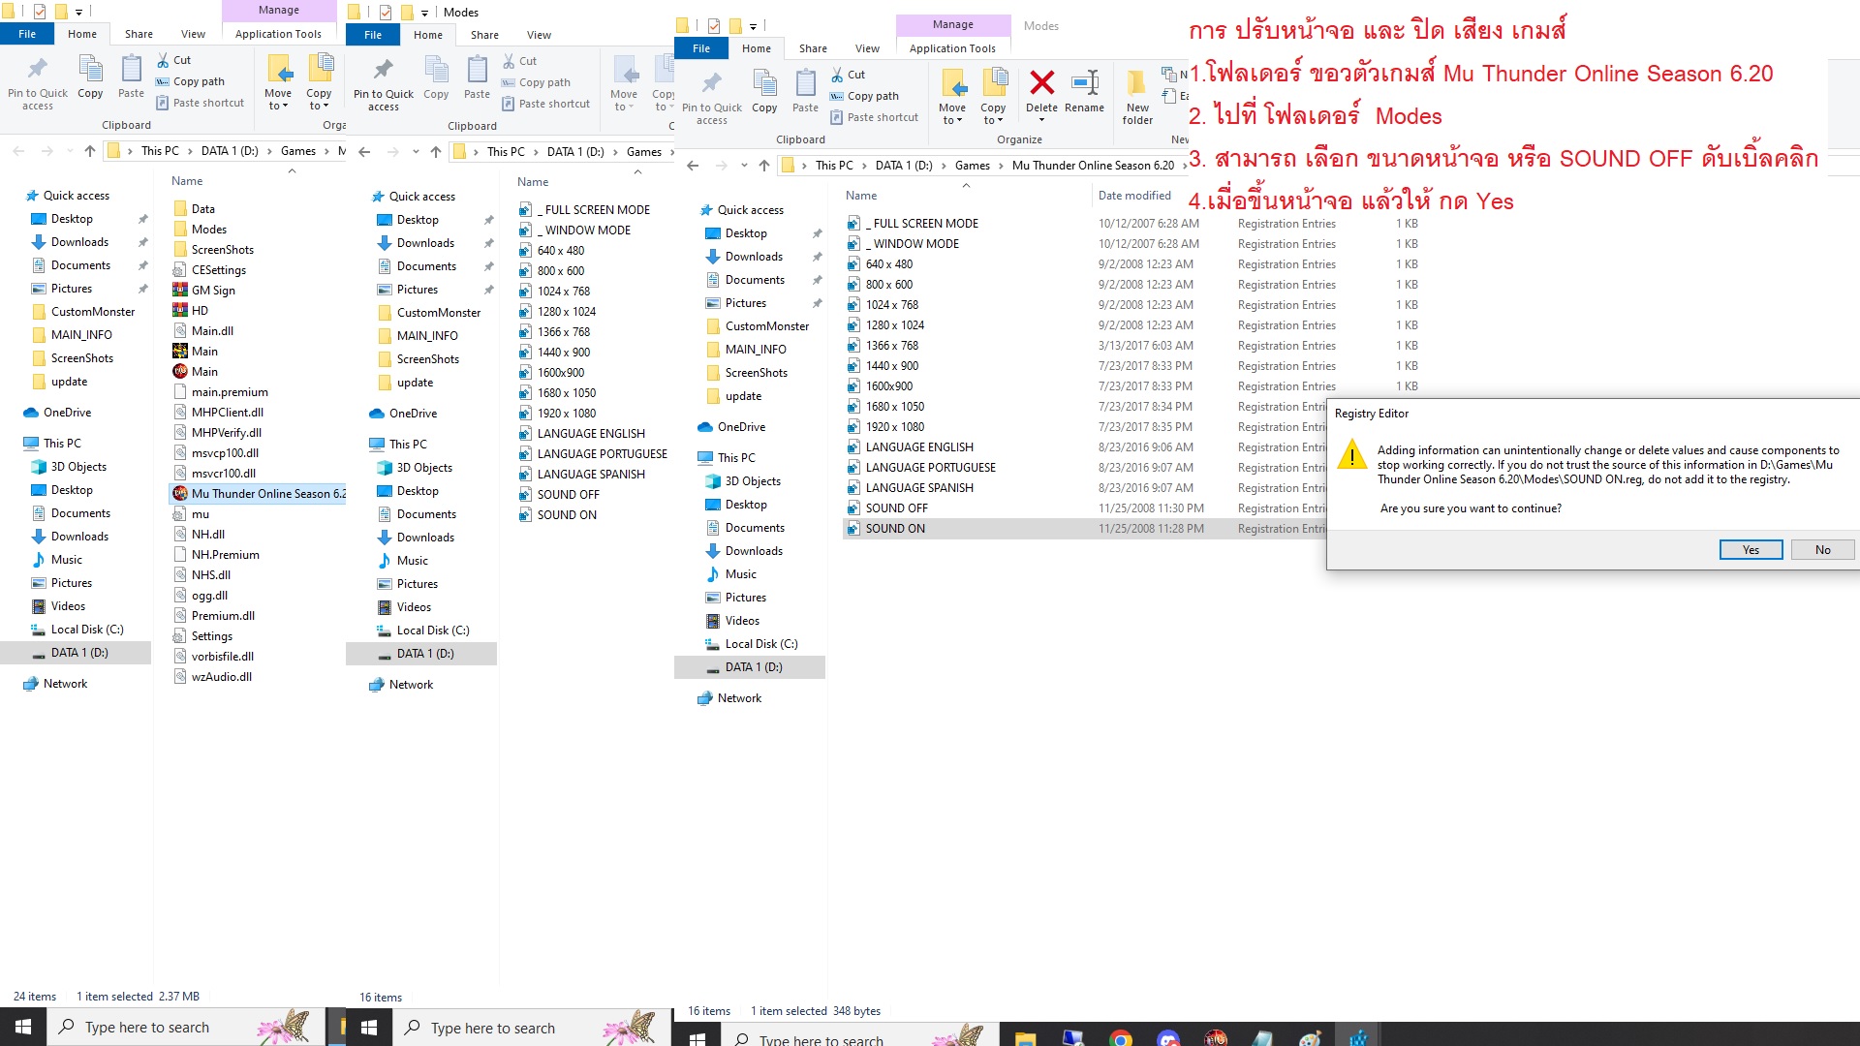The image size is (1860, 1046).
Task: Click DATA 1 (D:) breadcrumb in middle window
Action: pyautogui.click(x=575, y=152)
